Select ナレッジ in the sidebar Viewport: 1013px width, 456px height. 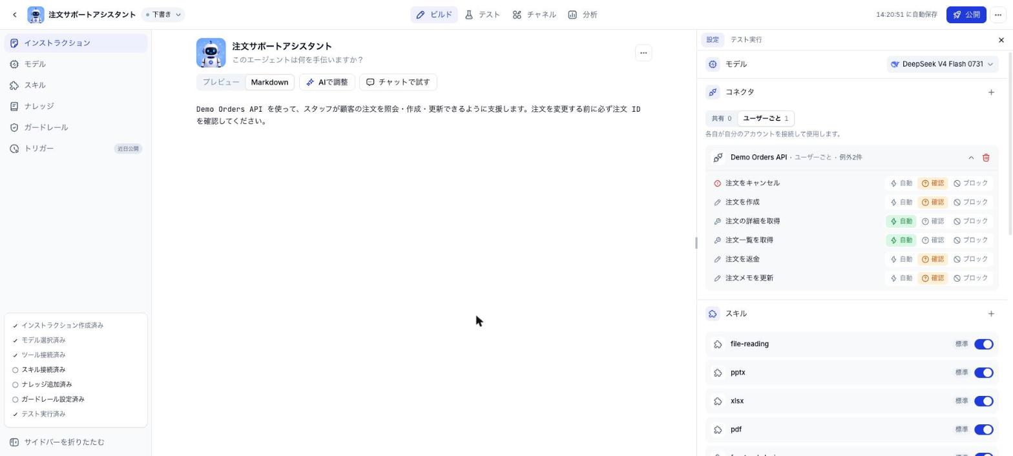pyautogui.click(x=76, y=107)
